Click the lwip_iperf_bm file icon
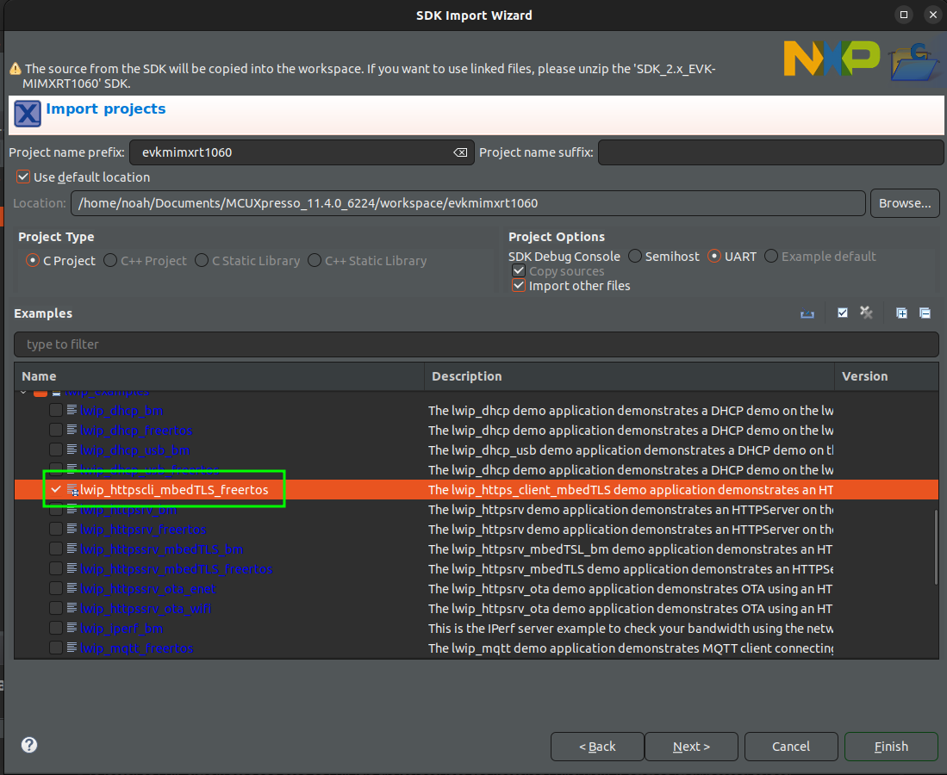Image resolution: width=947 pixels, height=775 pixels. pos(72,629)
